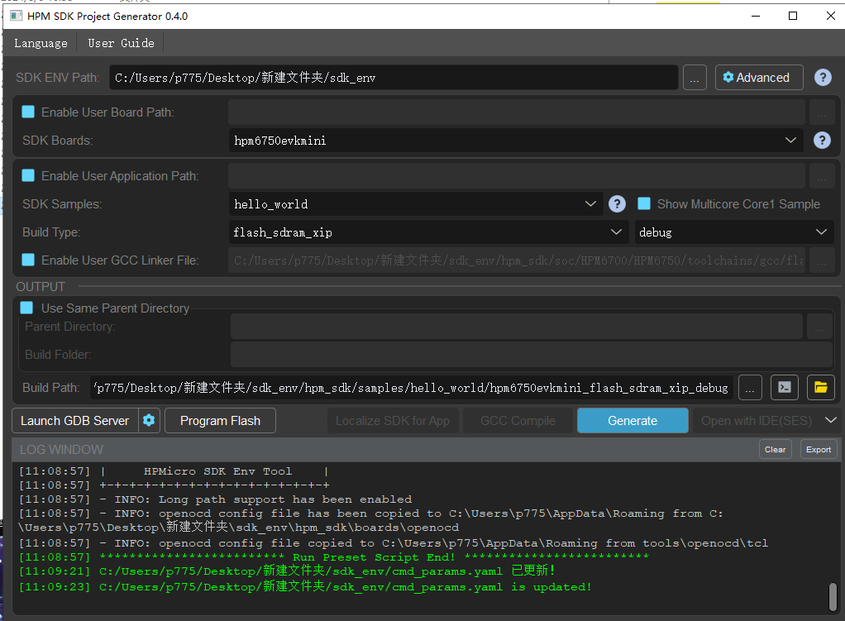Click the Program Flash button
Image resolution: width=845 pixels, height=621 pixels.
(x=220, y=420)
